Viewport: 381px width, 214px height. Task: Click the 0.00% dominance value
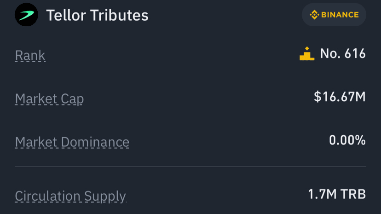pyautogui.click(x=347, y=140)
